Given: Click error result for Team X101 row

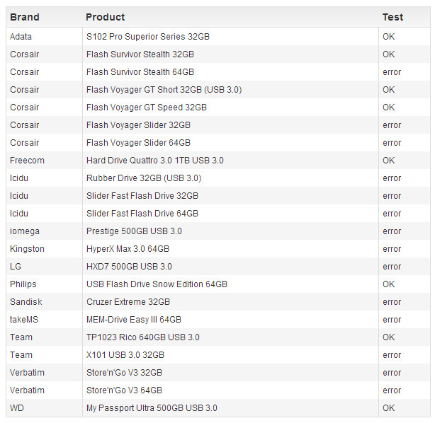Looking at the screenshot, I should click(x=392, y=355).
